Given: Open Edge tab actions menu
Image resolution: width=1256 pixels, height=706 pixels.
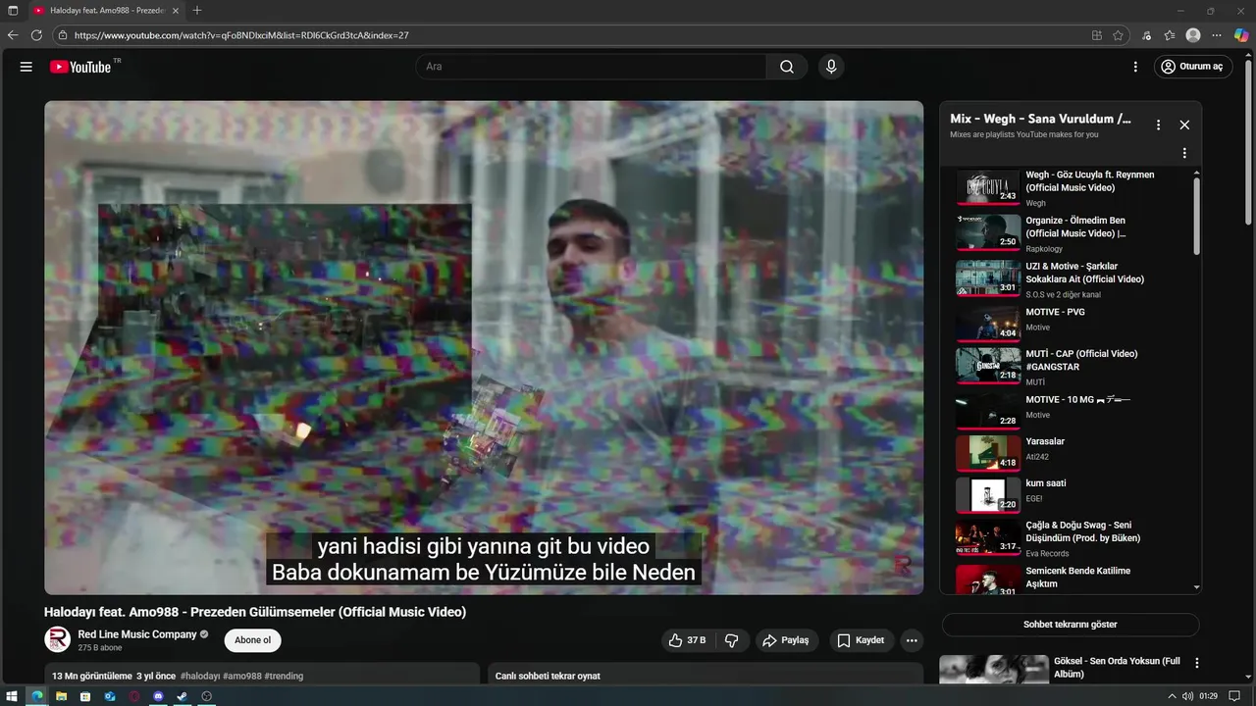Looking at the screenshot, I should click(13, 11).
